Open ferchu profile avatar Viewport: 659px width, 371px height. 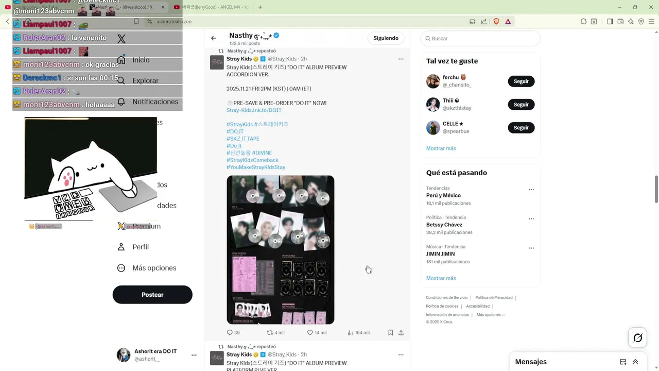tap(433, 81)
